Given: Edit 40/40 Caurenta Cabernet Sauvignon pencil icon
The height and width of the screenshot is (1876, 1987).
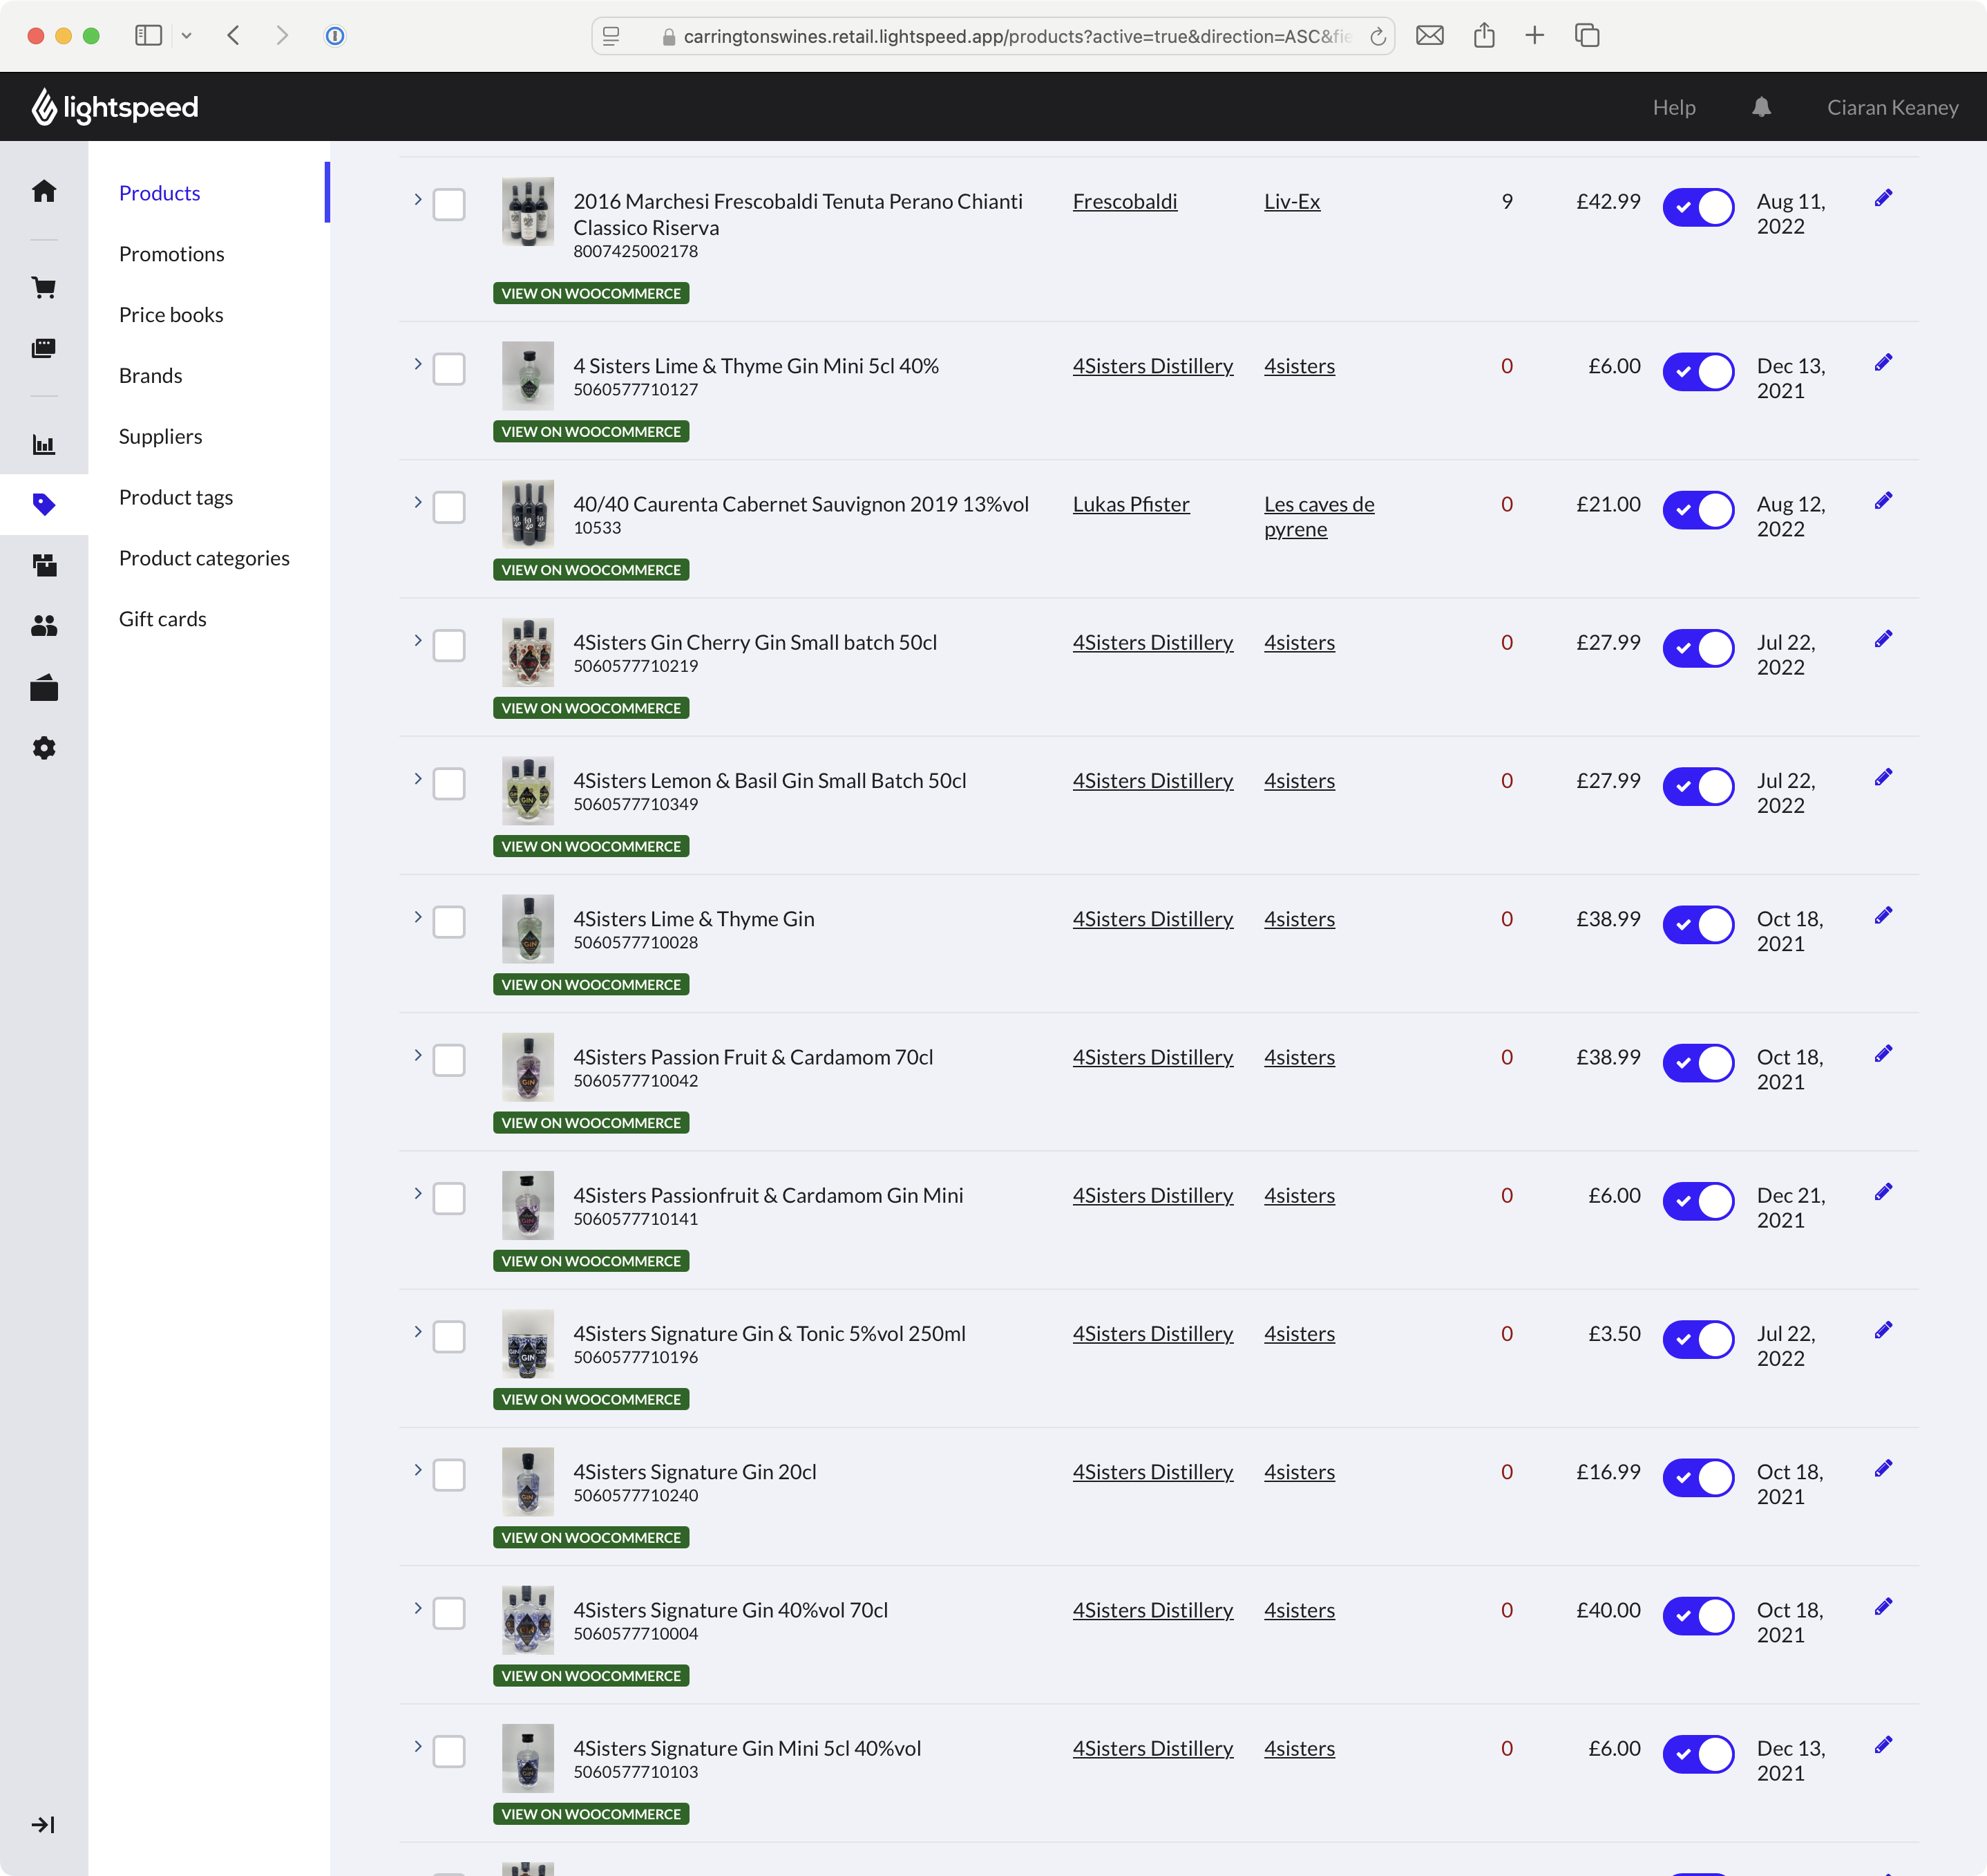Looking at the screenshot, I should pyautogui.click(x=1883, y=501).
